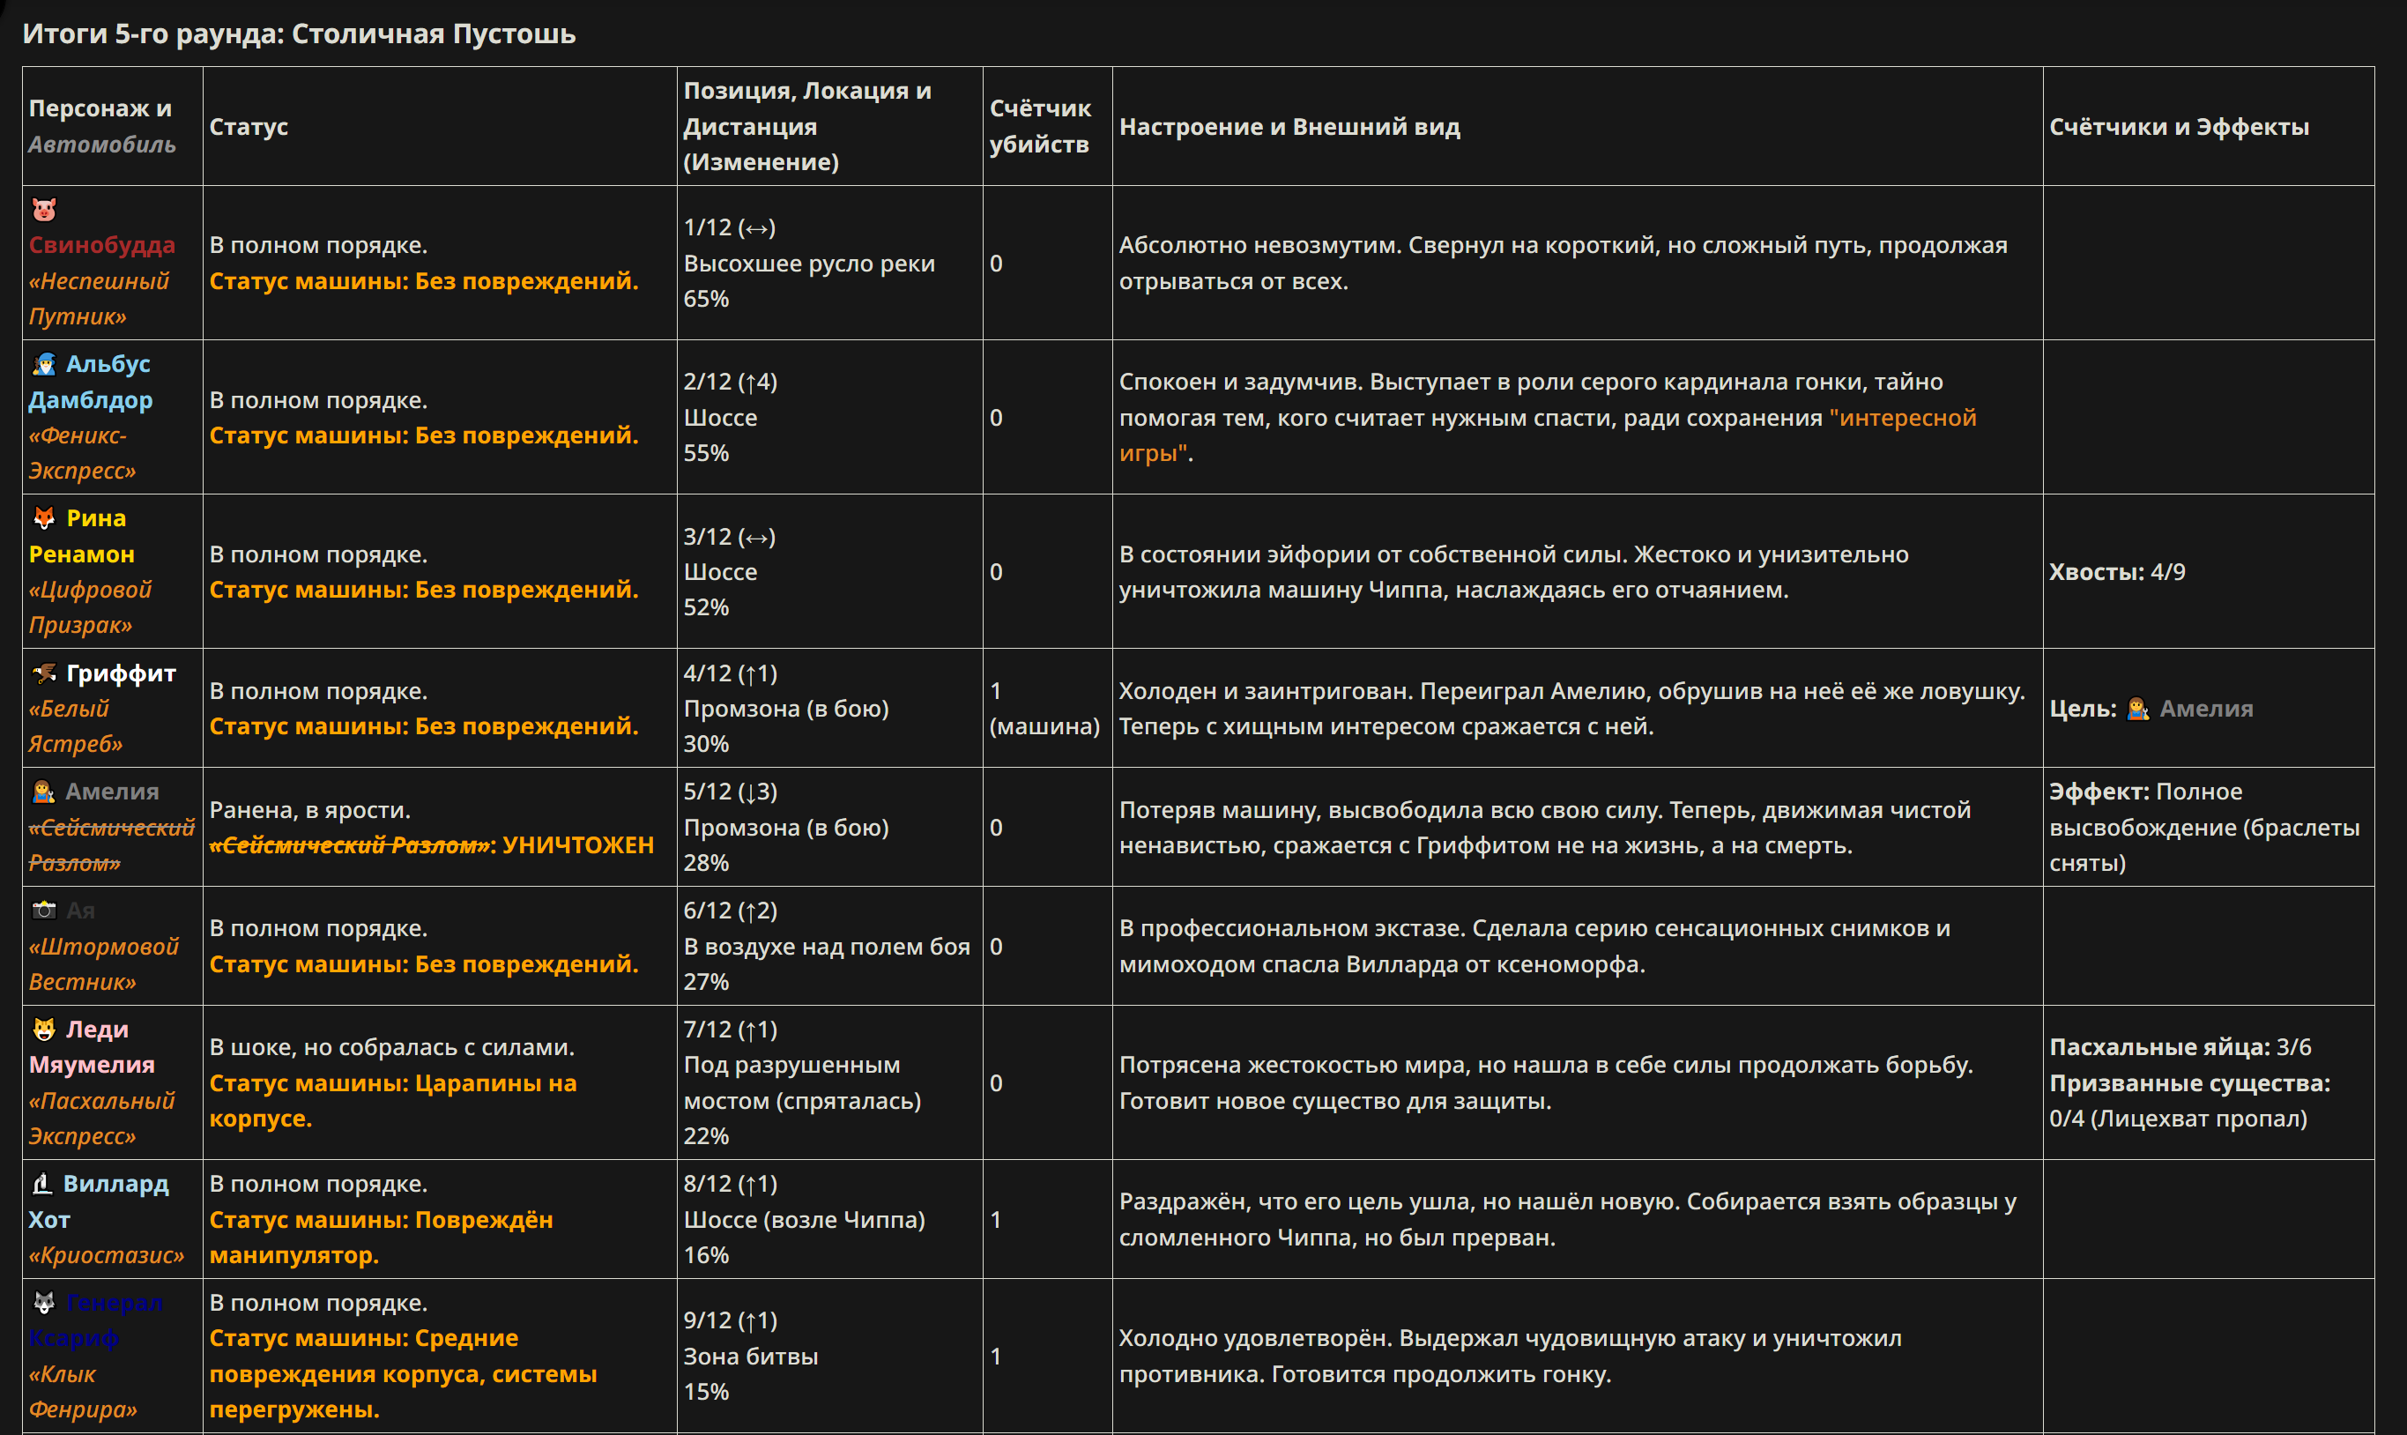Click В воздухе над полем боя
Screen dimensions: 2407x1435
[x=827, y=946]
